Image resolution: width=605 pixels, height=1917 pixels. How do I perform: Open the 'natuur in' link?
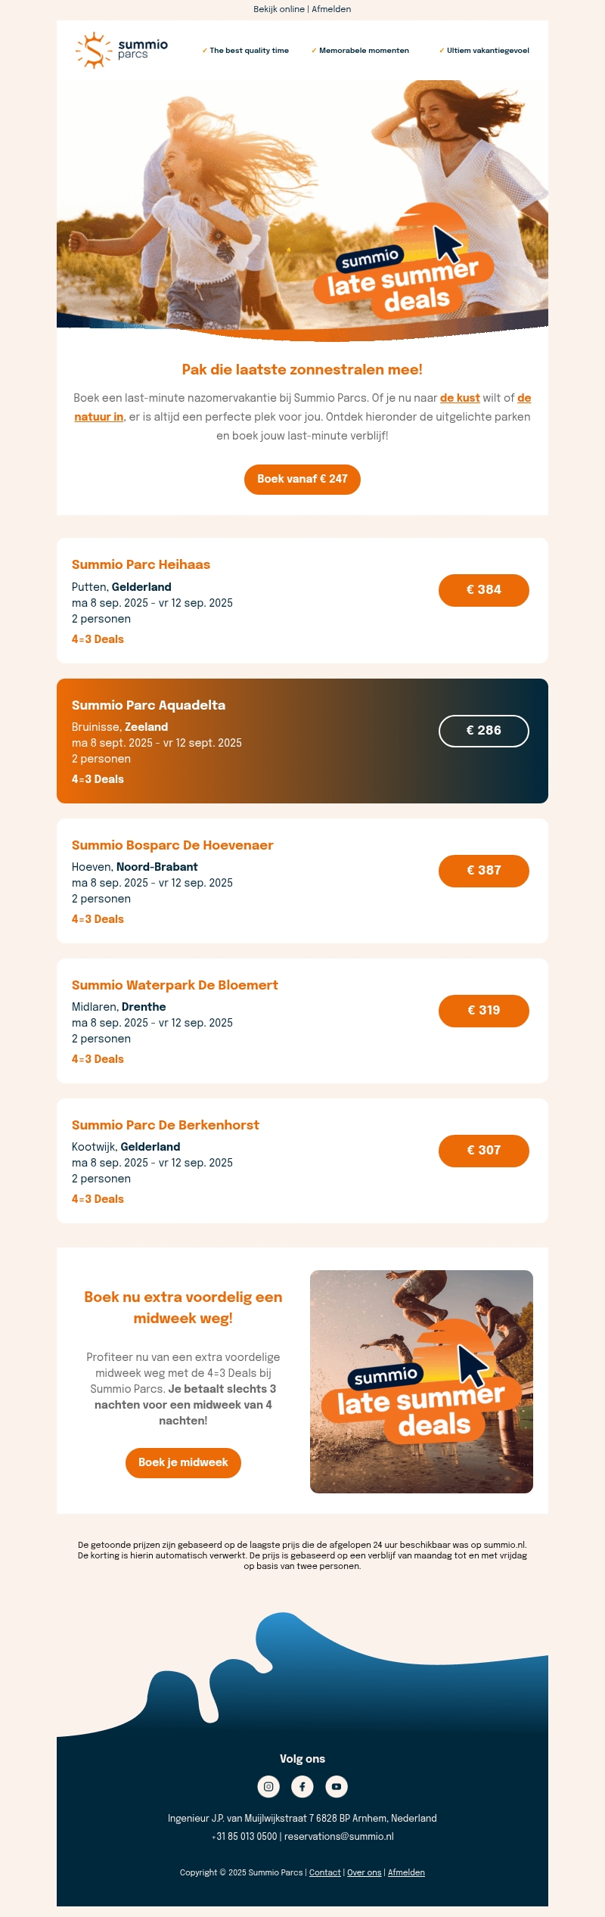(98, 417)
